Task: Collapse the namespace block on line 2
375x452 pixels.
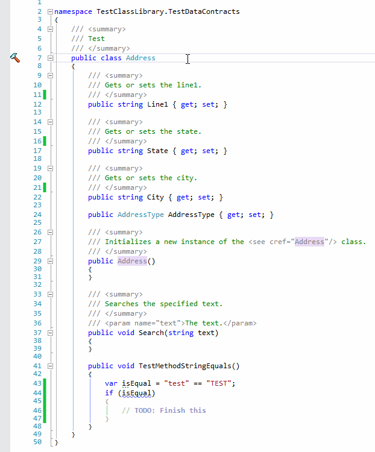Action: (50, 12)
